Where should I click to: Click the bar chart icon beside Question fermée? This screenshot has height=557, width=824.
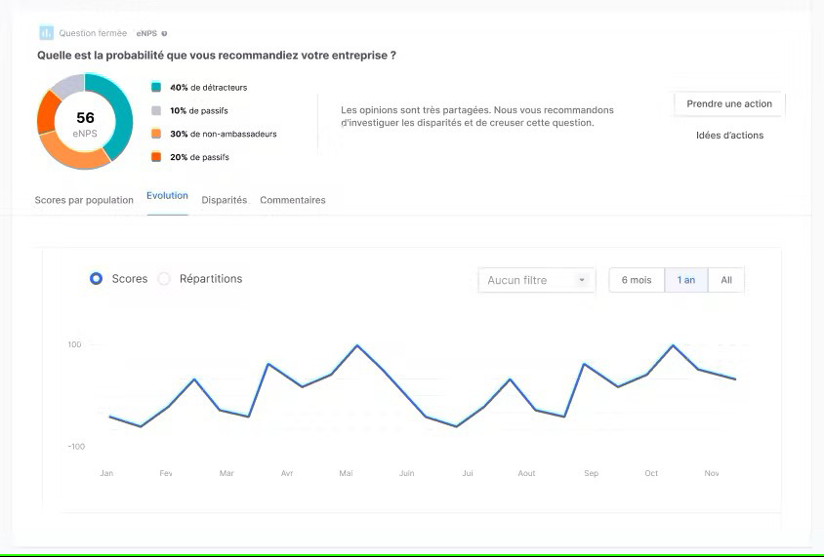(46, 33)
